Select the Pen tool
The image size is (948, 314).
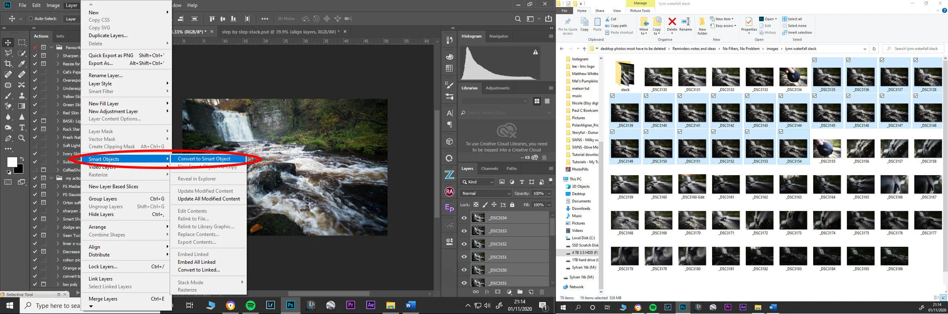(x=8, y=138)
